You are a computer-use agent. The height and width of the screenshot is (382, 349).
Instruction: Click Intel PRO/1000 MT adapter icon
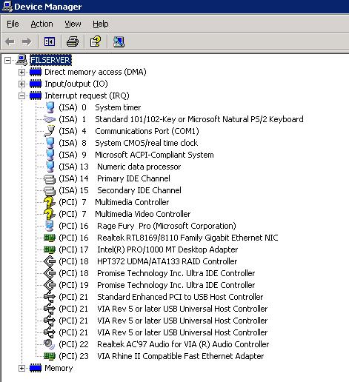(50, 249)
